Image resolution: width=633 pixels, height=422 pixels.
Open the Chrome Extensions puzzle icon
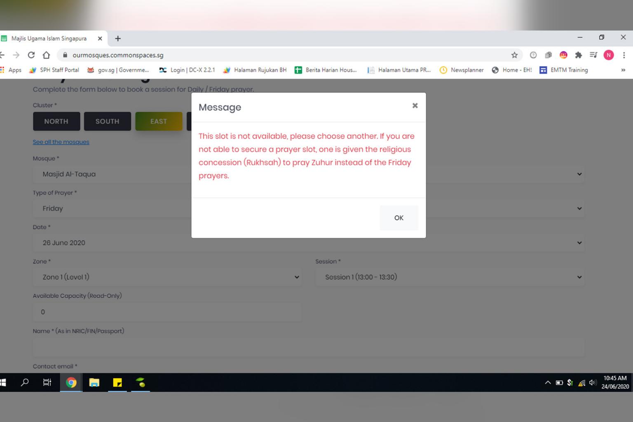click(x=578, y=55)
